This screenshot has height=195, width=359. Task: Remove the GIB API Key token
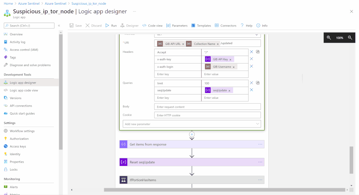coord(230,60)
